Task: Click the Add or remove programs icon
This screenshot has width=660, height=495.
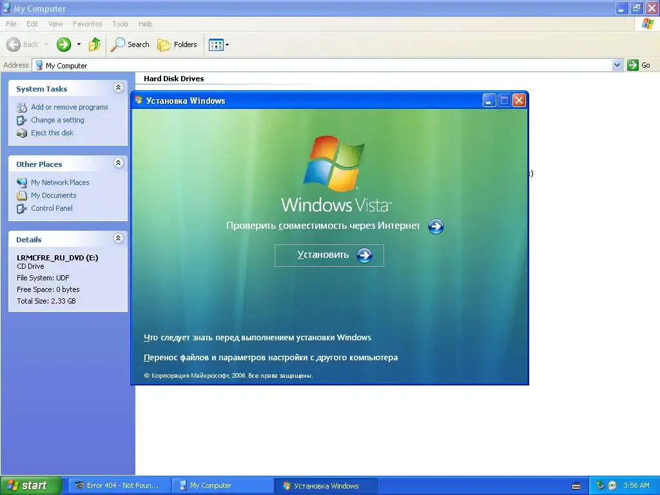Action: click(22, 108)
